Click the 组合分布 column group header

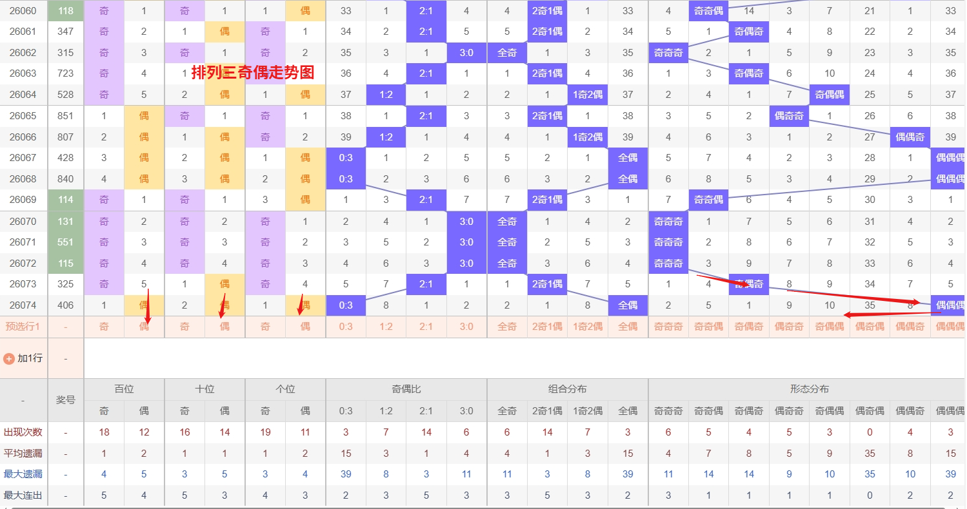[567, 389]
